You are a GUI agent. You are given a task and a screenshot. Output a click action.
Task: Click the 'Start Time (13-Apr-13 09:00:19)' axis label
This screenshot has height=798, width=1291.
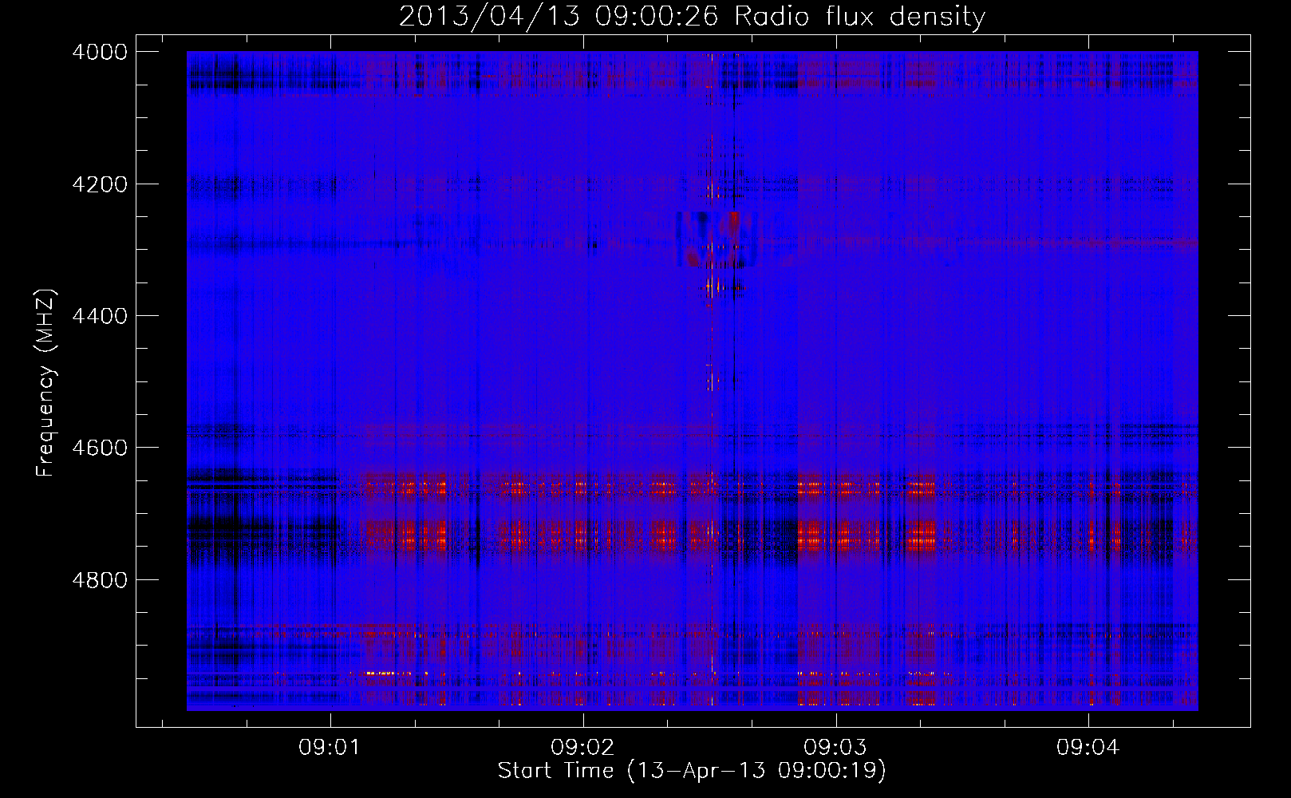click(x=692, y=771)
